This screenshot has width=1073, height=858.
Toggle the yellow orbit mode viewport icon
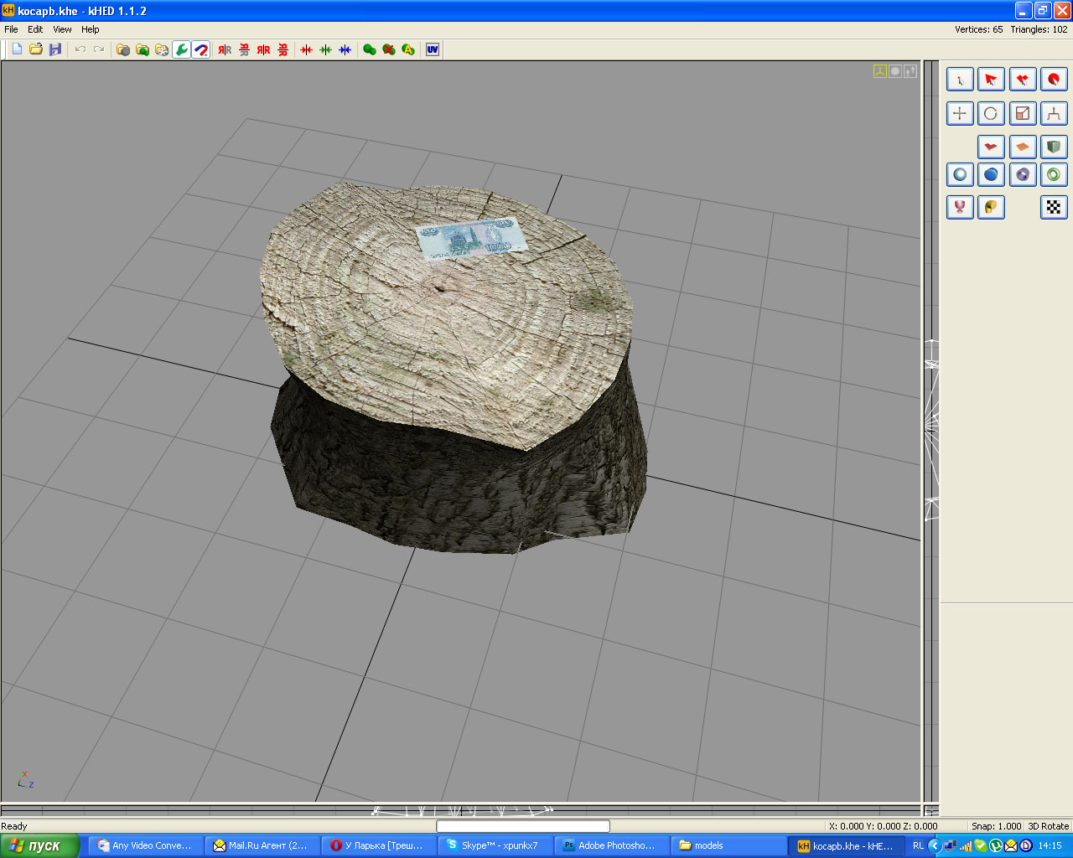pos(879,71)
